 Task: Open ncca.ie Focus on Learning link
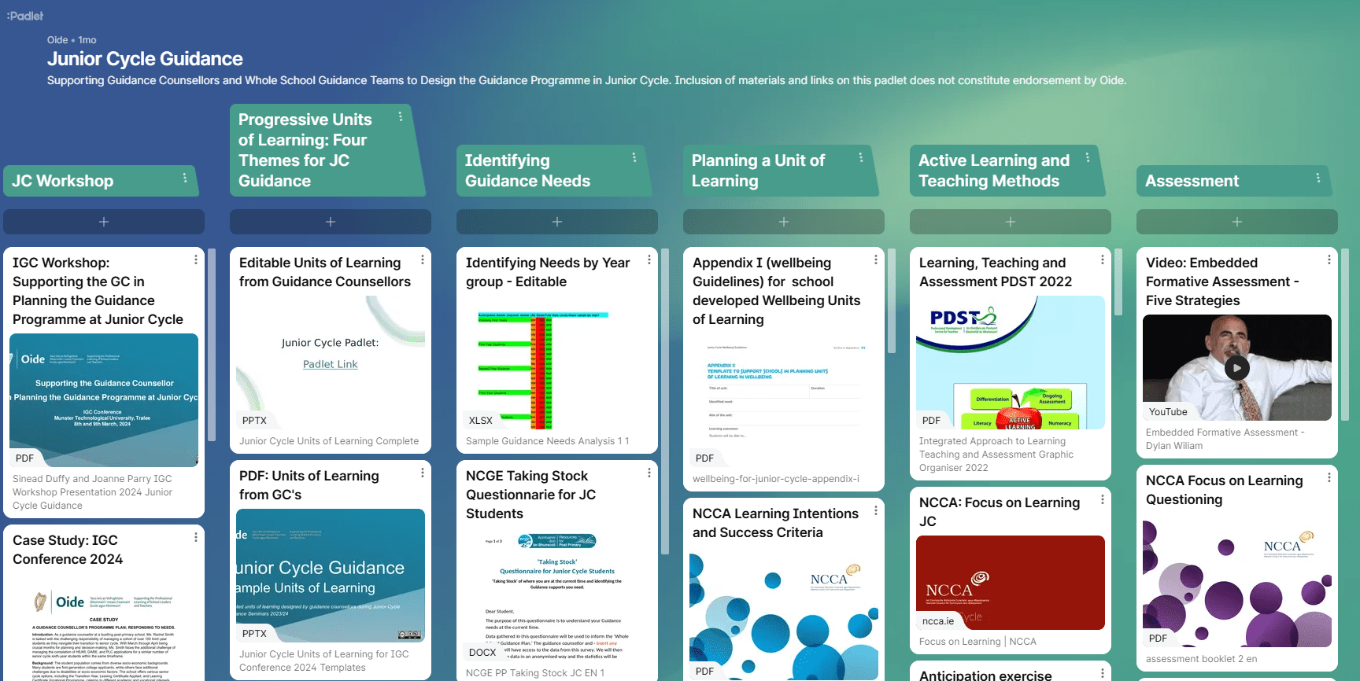(x=1011, y=583)
